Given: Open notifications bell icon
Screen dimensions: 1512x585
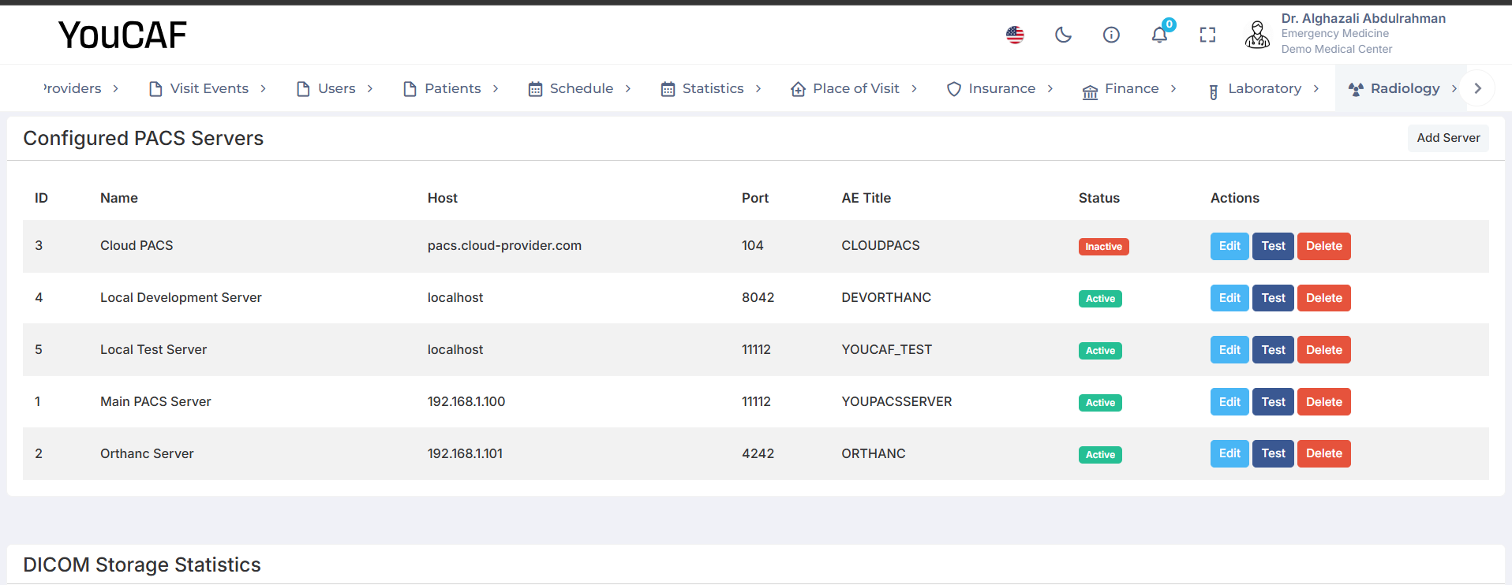Looking at the screenshot, I should pos(1159,35).
